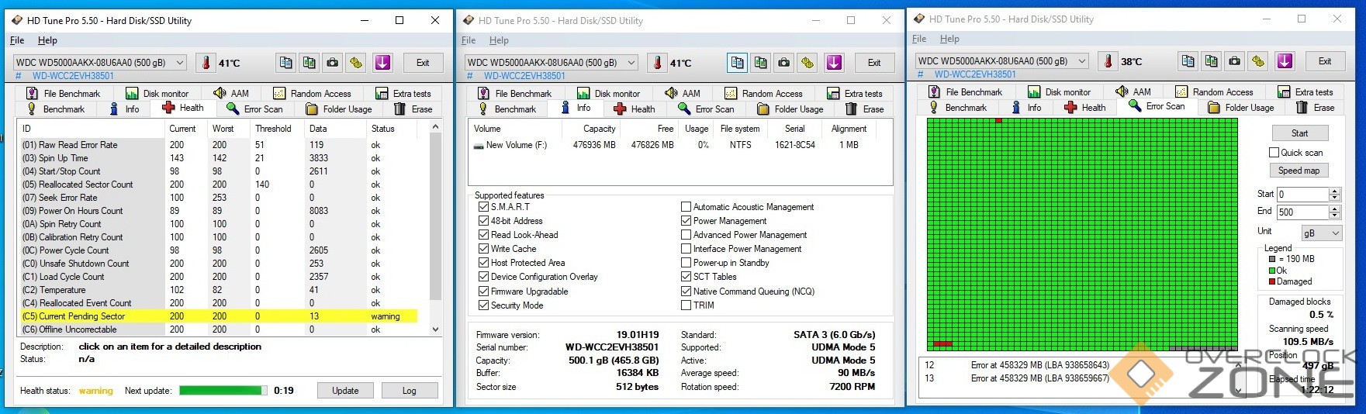
Task: Click the speaker AAM icon in the Health window
Action: [x=220, y=93]
